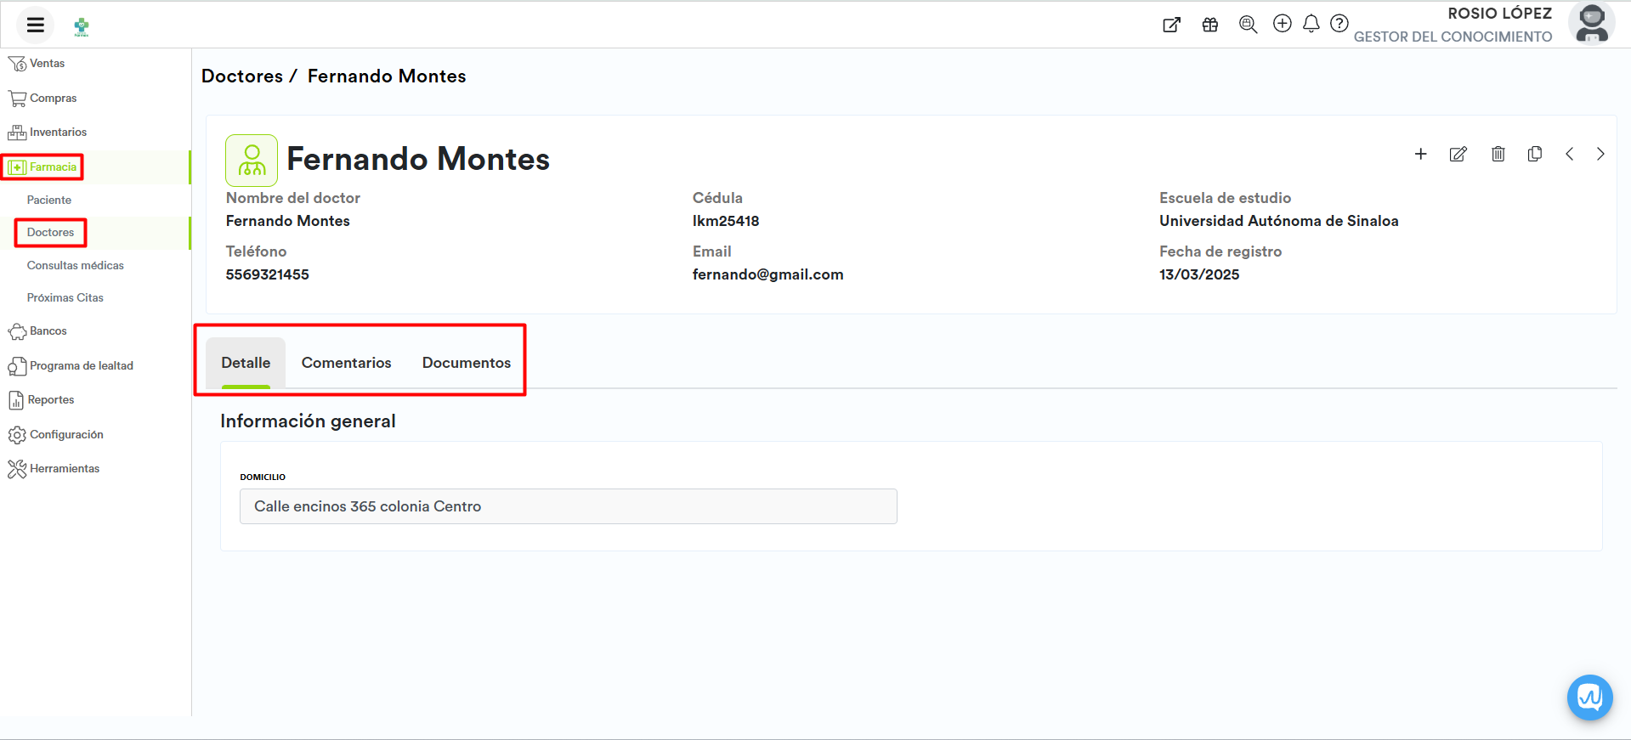Navigate to Doctores breadcrumb link
This screenshot has width=1631, height=740.
click(242, 76)
